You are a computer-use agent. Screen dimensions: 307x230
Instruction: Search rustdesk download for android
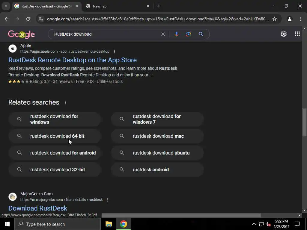pyautogui.click(x=55, y=153)
